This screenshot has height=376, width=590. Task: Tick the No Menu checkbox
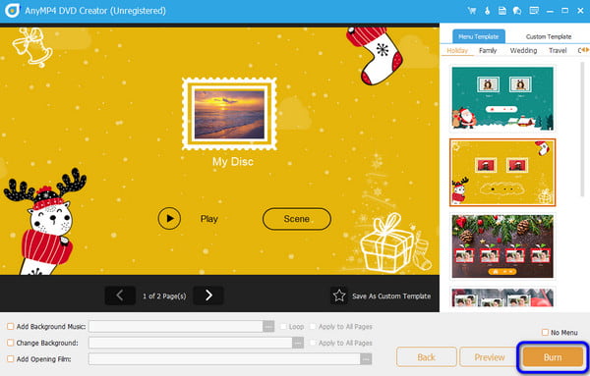545,332
